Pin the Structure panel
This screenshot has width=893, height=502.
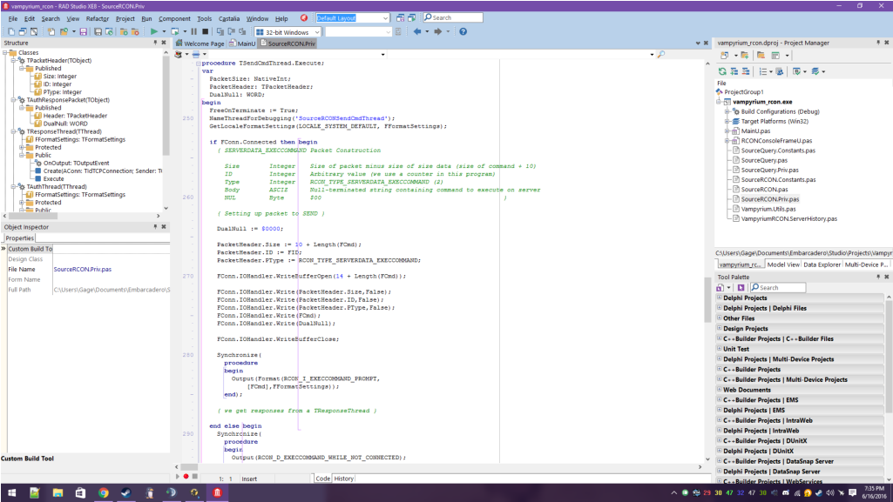[155, 43]
